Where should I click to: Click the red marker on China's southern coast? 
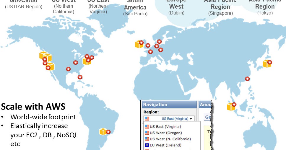pos(247,79)
